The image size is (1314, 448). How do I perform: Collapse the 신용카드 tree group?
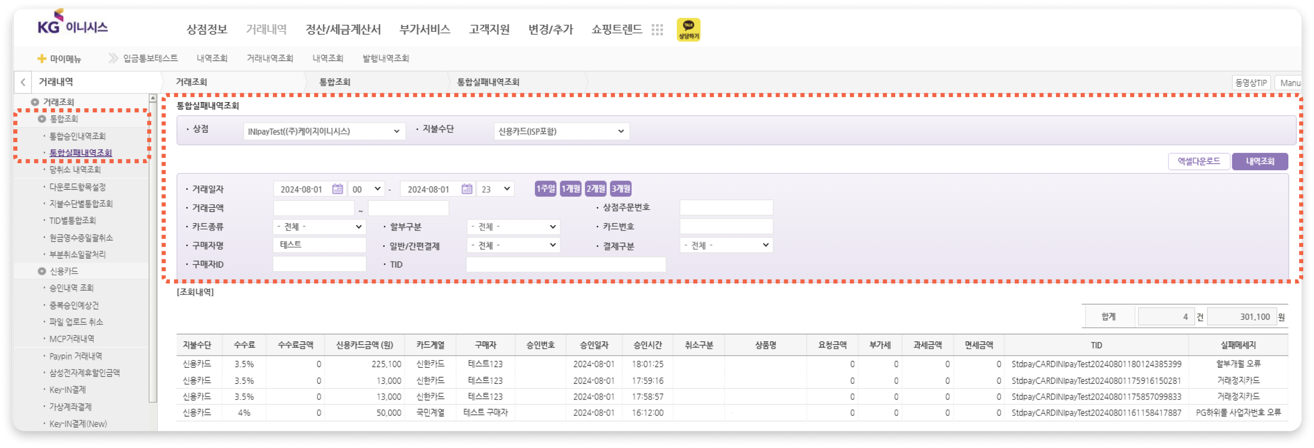tap(42, 271)
